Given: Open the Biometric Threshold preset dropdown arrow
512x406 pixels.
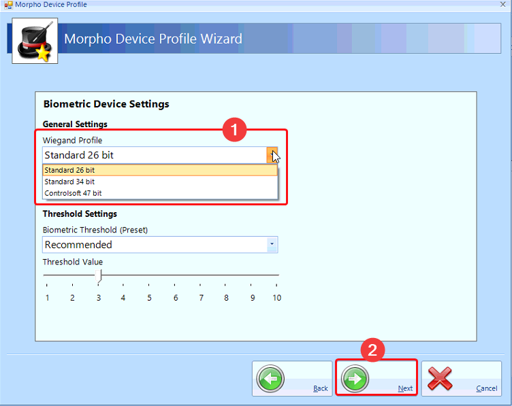Looking at the screenshot, I should point(272,245).
